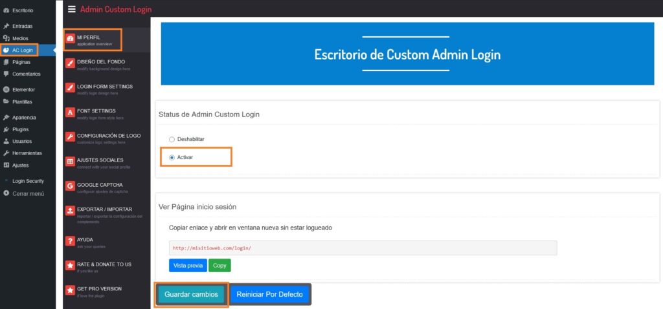Click the Admin Custom Login title
663x309 pixels.
click(x=116, y=9)
